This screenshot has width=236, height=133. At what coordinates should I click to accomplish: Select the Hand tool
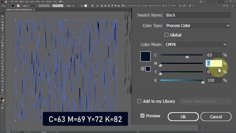click(x=2, y=90)
